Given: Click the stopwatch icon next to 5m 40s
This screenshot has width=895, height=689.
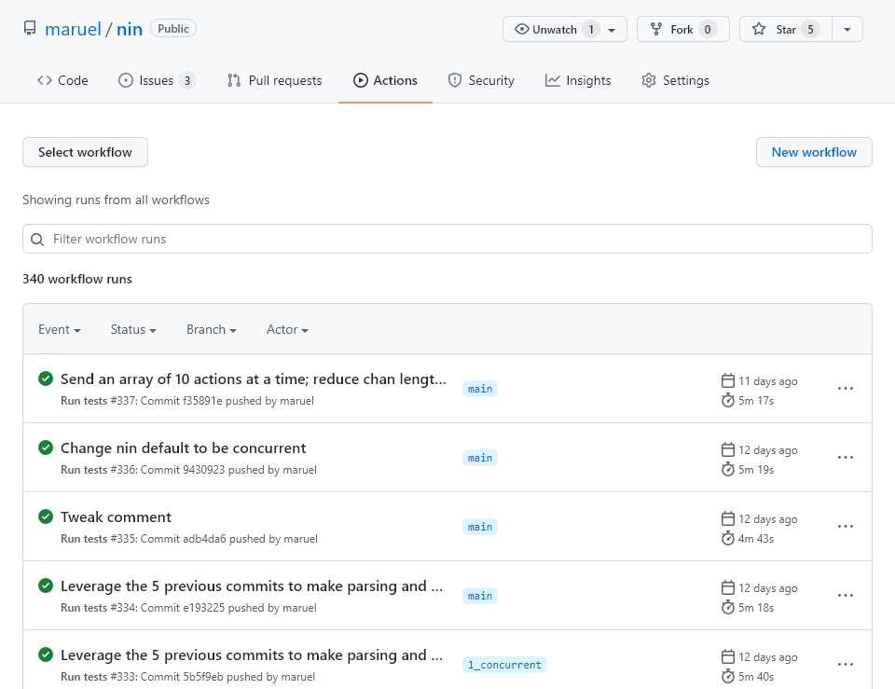Looking at the screenshot, I should [x=728, y=677].
